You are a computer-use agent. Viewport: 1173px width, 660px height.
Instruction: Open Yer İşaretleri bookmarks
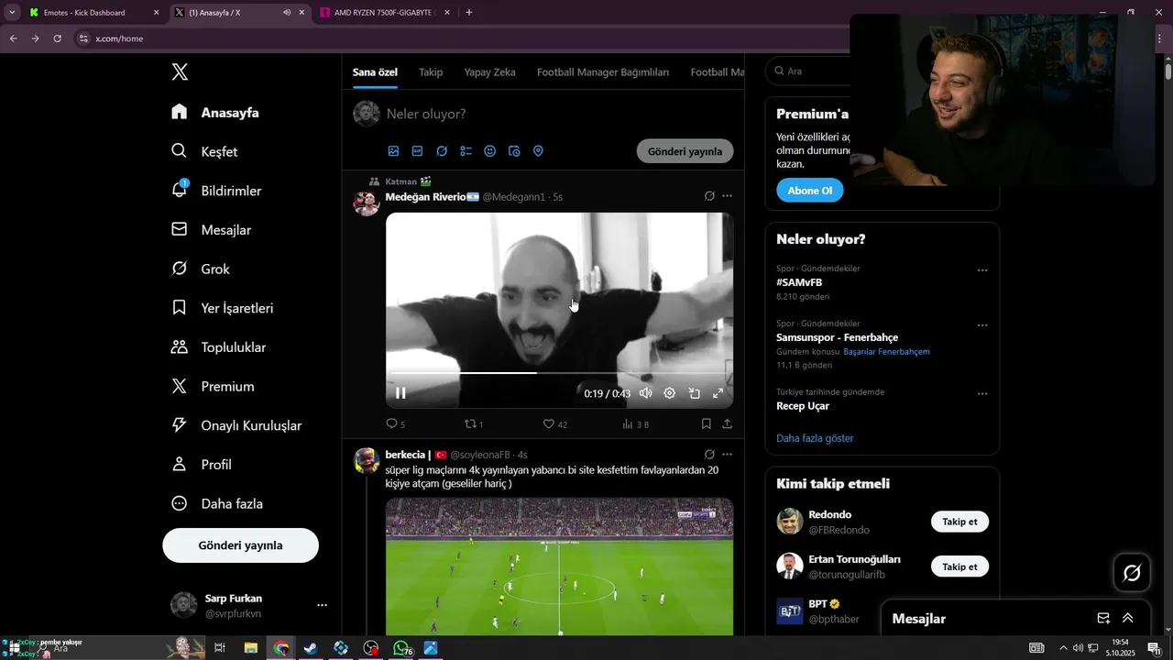[222, 308]
